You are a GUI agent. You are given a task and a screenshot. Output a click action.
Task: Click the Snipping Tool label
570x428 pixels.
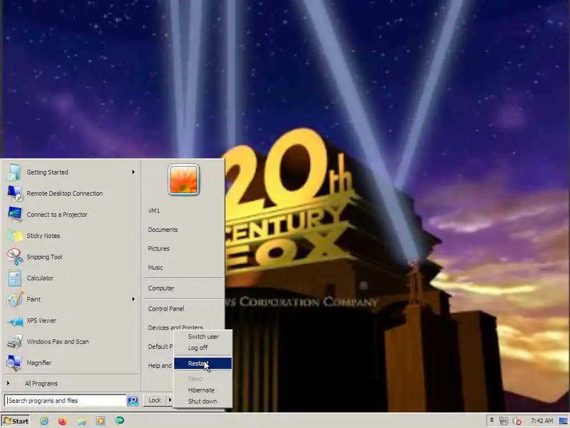point(45,257)
